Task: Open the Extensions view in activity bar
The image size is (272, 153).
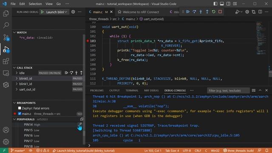Action: [x=6, y=61]
